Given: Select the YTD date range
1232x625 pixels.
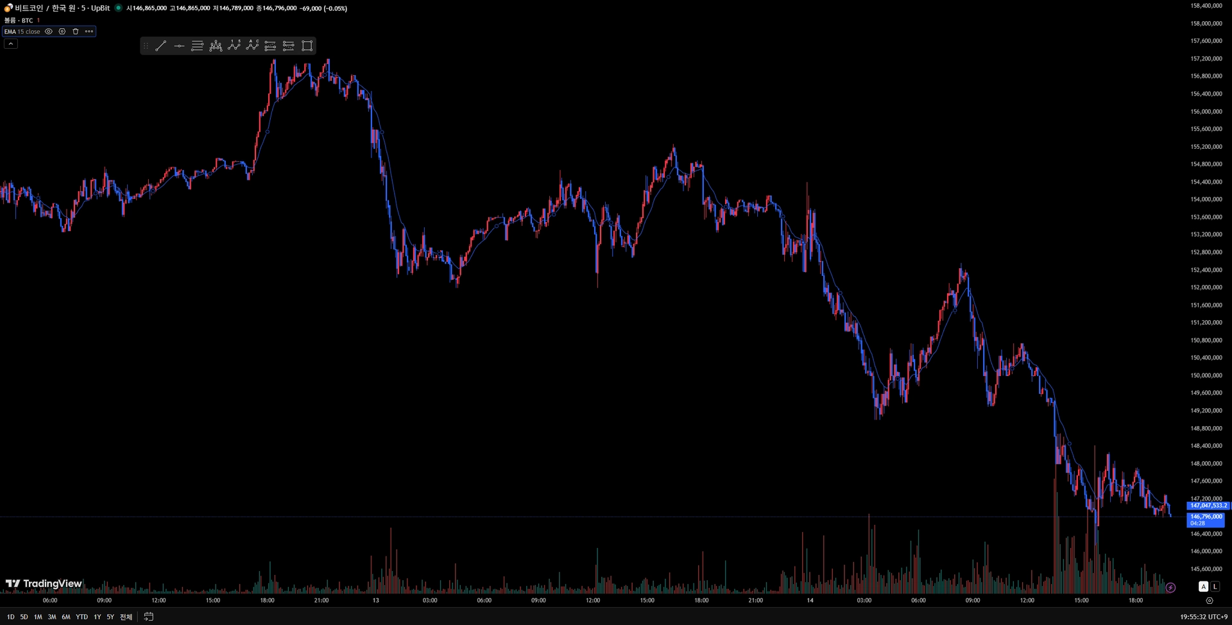Looking at the screenshot, I should coord(81,617).
